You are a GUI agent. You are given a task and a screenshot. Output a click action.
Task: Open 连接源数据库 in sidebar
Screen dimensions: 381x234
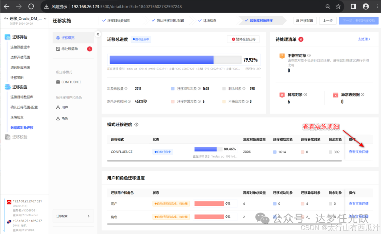(x=20, y=47)
